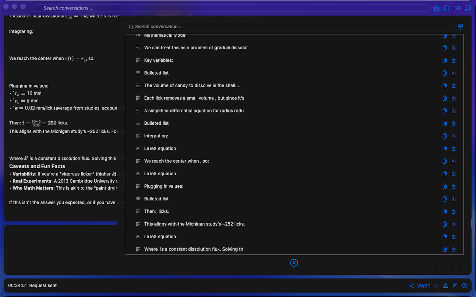Open settings via the gear icon

(x=436, y=8)
